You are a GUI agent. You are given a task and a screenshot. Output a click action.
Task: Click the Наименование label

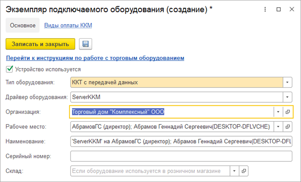(26, 141)
